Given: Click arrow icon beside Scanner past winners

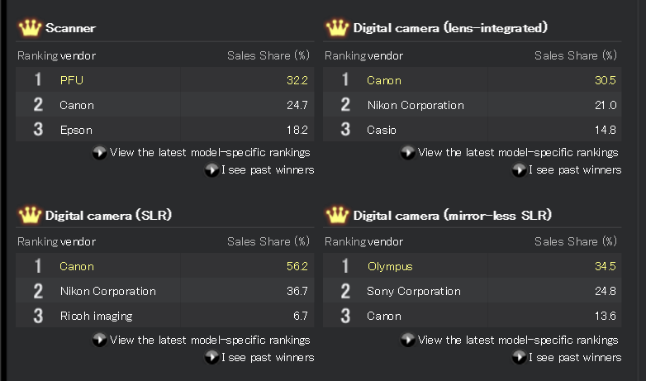Looking at the screenshot, I should pyautogui.click(x=211, y=170).
